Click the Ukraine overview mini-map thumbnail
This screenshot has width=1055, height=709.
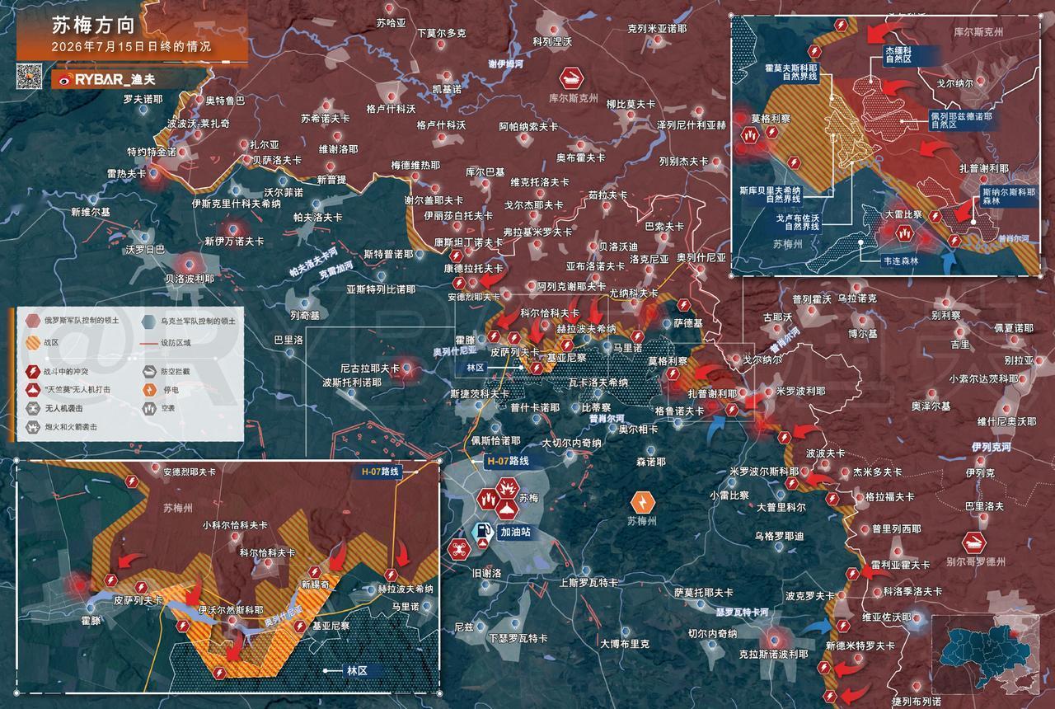pyautogui.click(x=986, y=651)
